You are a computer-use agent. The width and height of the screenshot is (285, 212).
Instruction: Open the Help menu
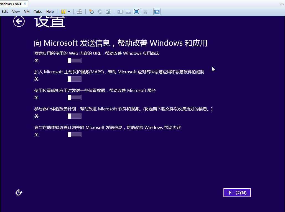[50, 12]
